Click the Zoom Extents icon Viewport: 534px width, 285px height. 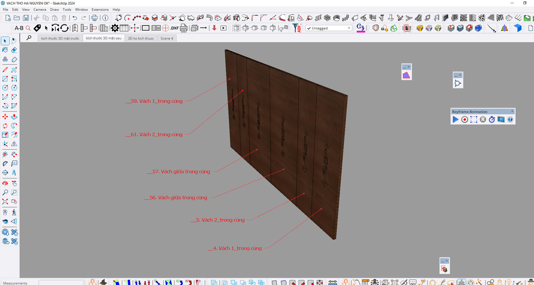(x=5, y=202)
